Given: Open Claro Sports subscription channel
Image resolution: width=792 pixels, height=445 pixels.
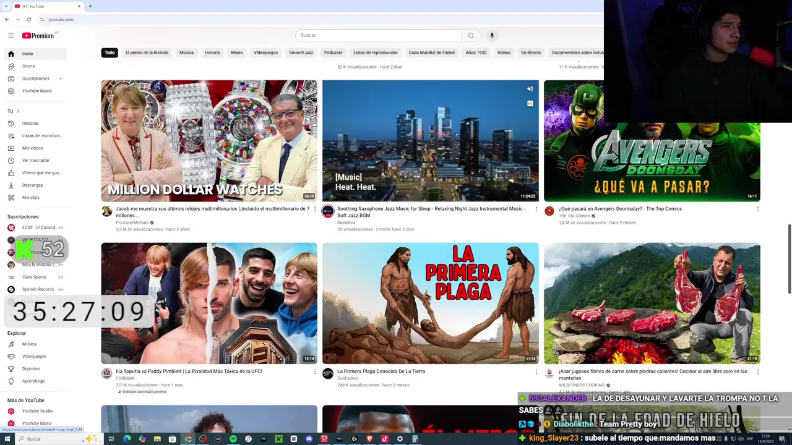Looking at the screenshot, I should point(35,277).
